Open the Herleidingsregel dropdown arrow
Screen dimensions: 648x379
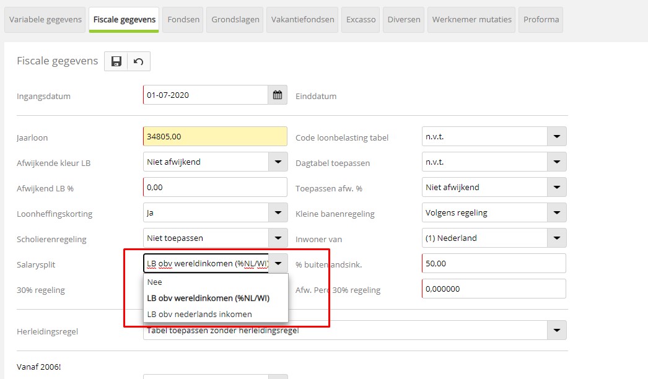click(x=556, y=331)
